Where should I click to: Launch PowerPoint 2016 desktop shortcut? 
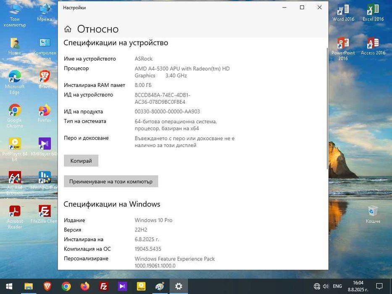343,49
